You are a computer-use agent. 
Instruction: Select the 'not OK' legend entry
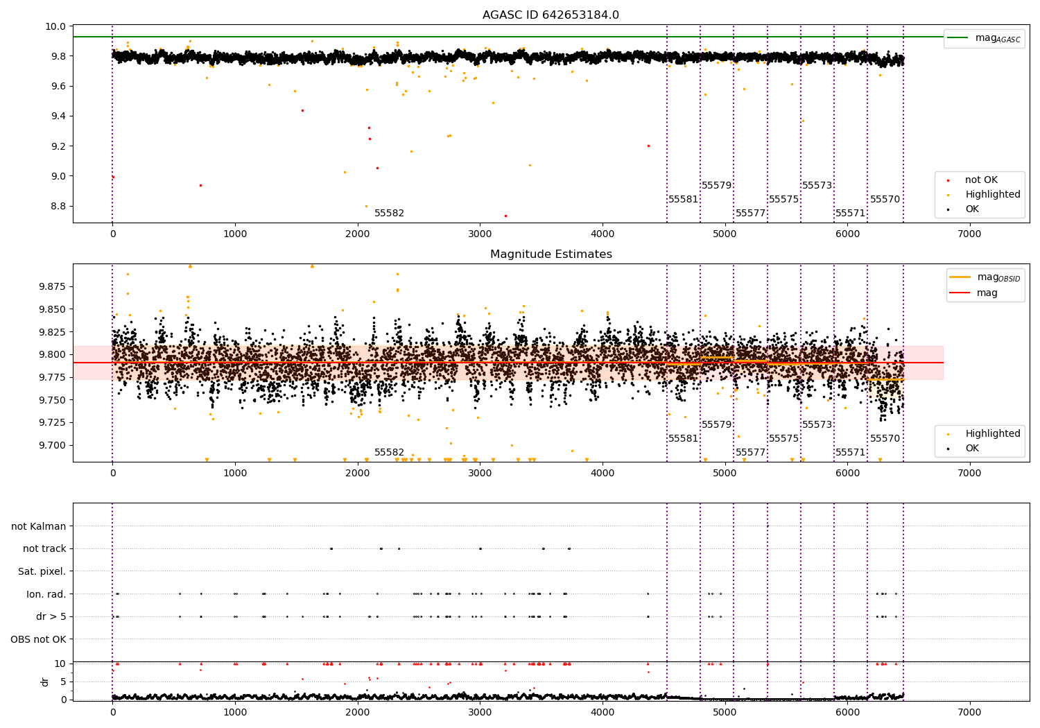pyautogui.click(x=981, y=180)
